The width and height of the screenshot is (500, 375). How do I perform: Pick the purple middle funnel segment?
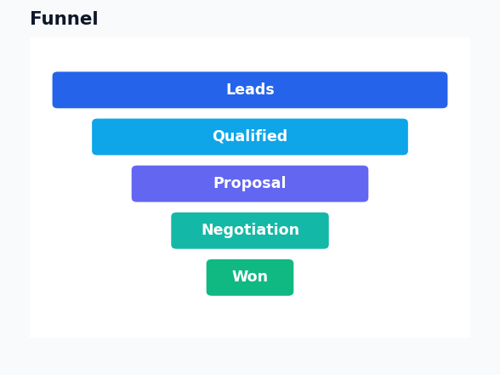250,184
